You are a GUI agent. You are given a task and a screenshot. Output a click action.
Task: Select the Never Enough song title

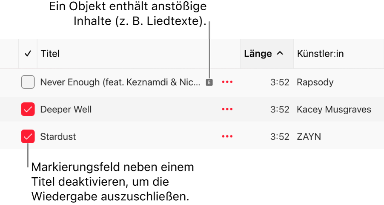[x=120, y=82]
